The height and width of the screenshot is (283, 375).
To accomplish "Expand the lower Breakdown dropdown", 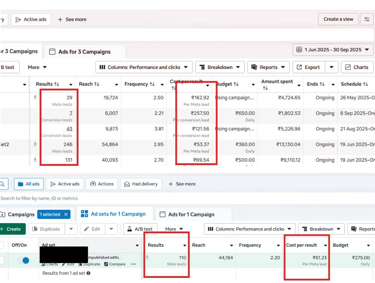I will click(321, 229).
